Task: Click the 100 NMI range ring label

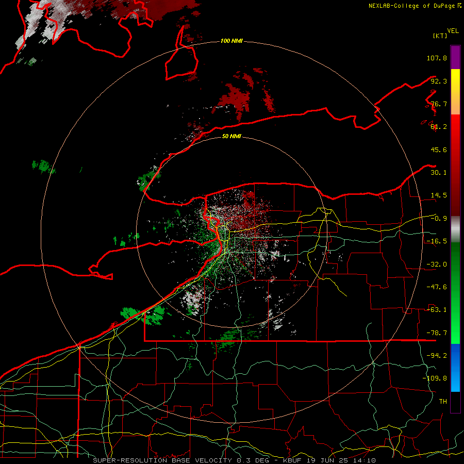Action: (231, 41)
